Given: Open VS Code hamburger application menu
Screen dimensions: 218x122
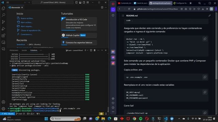Looking at the screenshot, I should 7,2.
